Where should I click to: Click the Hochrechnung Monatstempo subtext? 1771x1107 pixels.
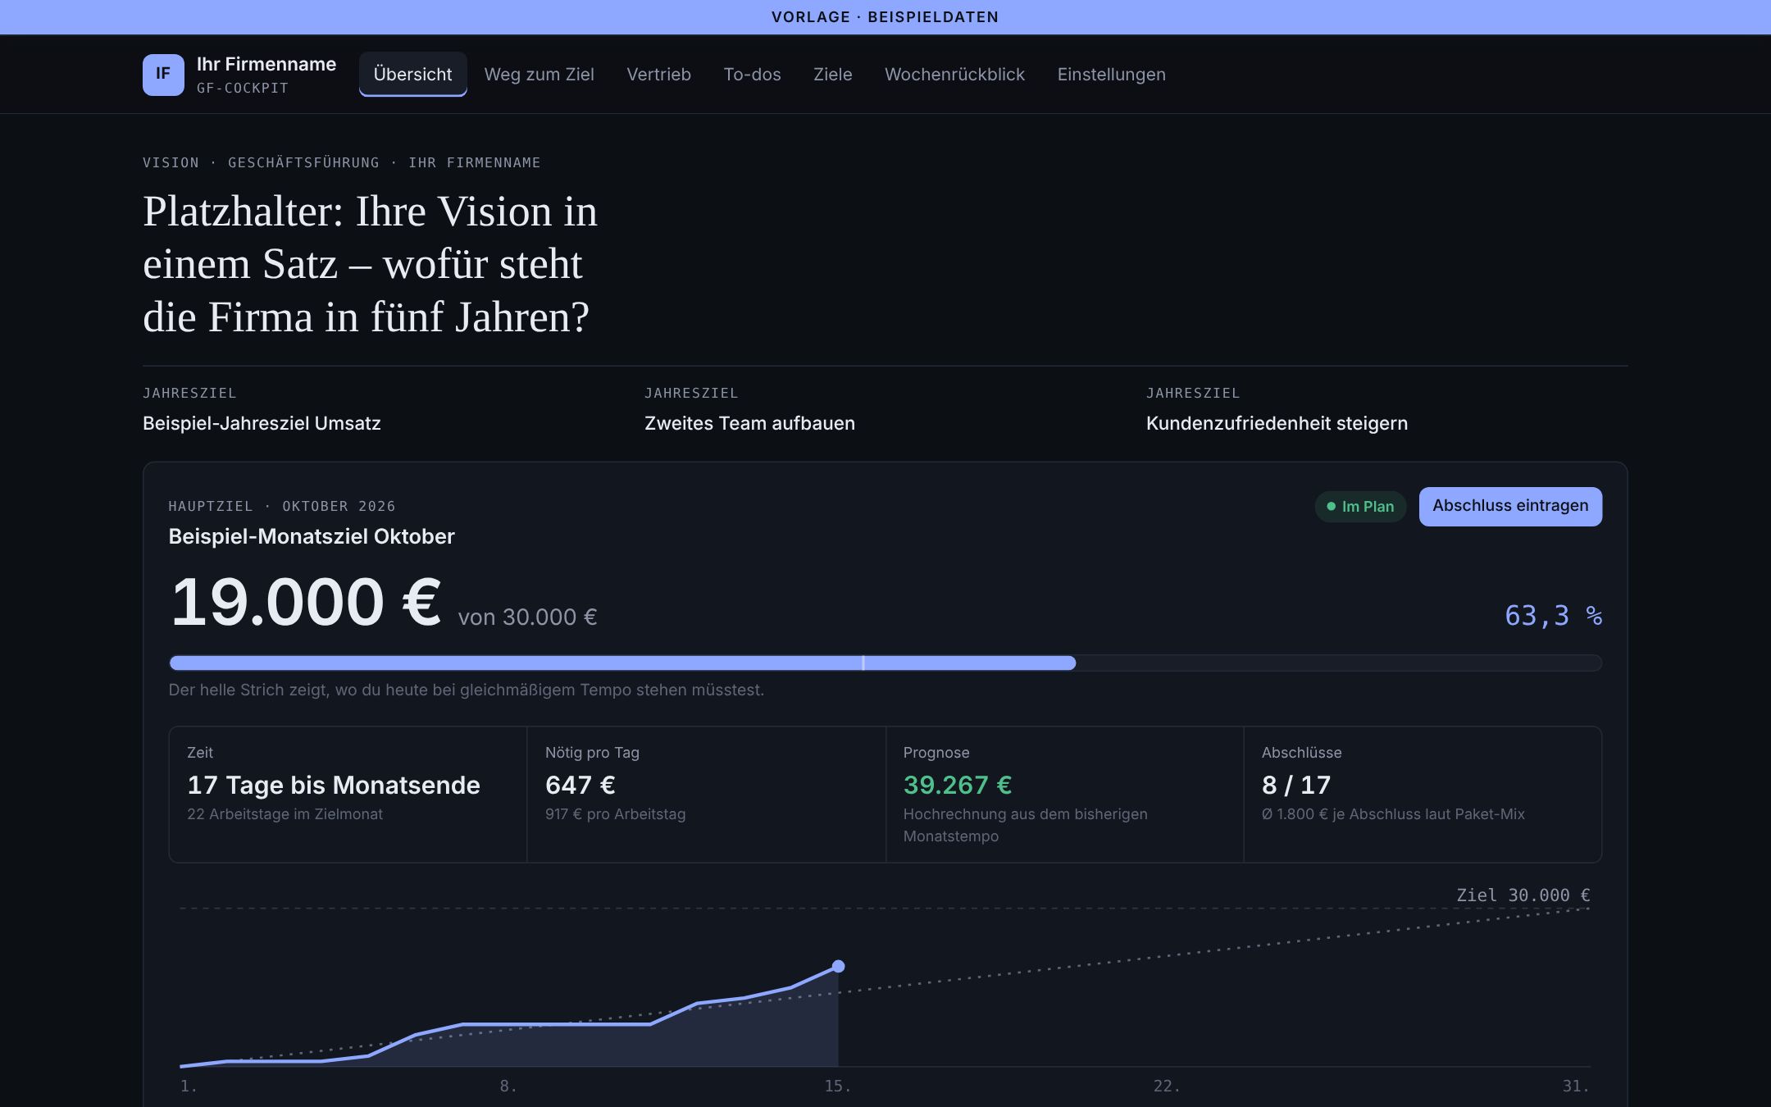click(x=1025, y=825)
